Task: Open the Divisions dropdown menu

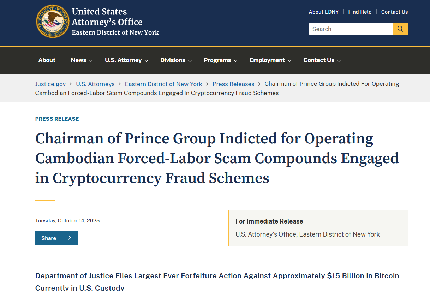Action: 176,60
